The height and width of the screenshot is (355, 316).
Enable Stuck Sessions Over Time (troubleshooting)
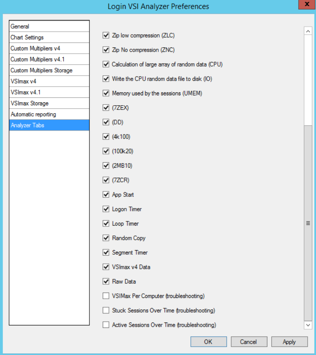(106, 310)
